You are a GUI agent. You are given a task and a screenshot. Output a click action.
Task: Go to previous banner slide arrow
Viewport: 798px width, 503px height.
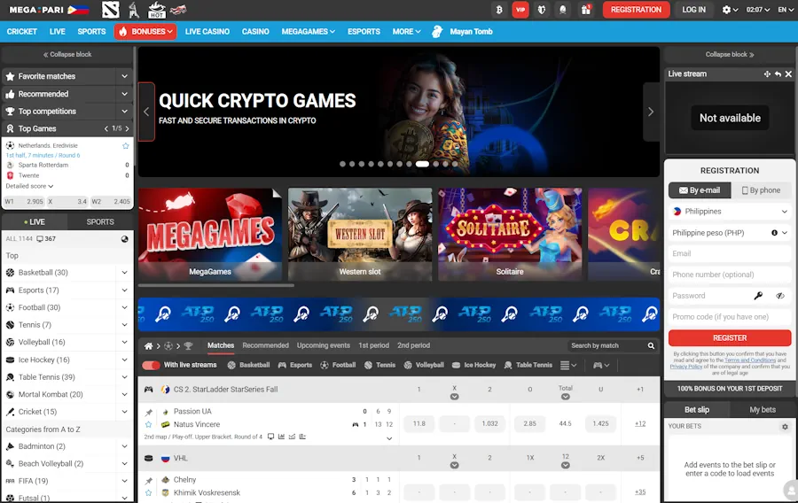click(x=146, y=112)
